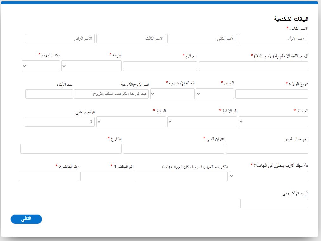Click the الرقم الوطني national number field
Viewport: 321px width, 241px height.
60,122
